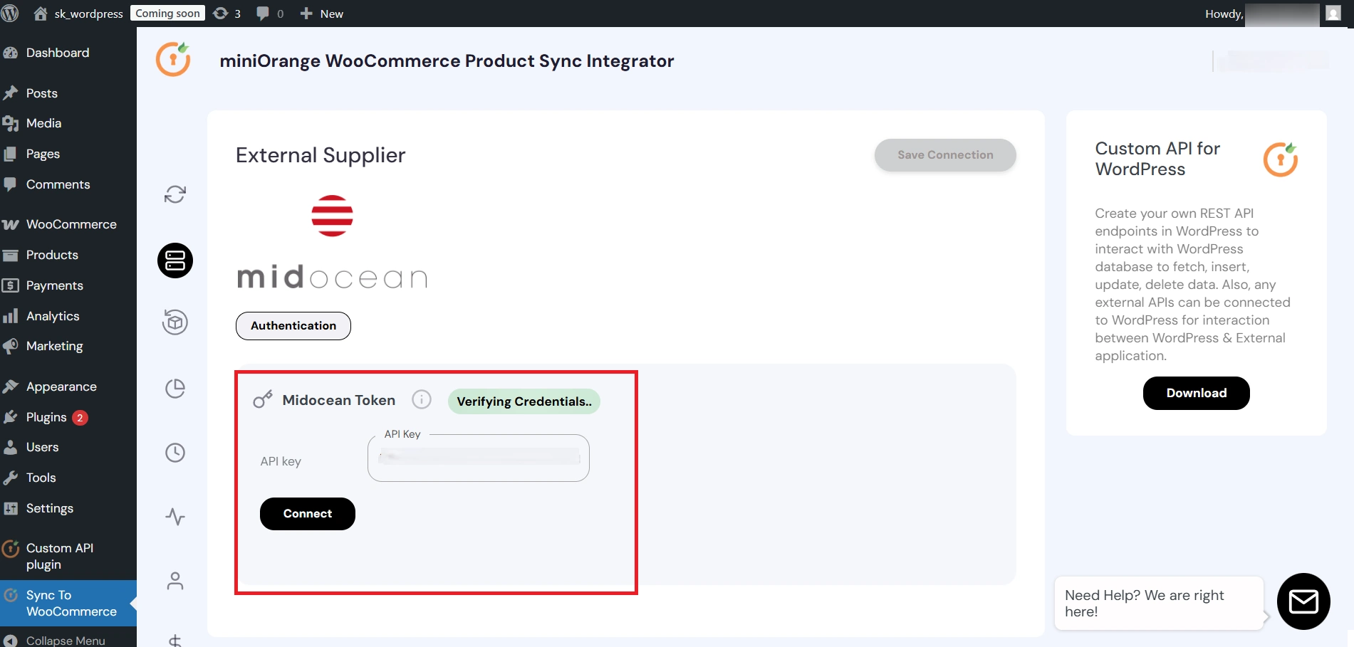Select the Authentication tab
Screen dimensions: 1354x647
click(x=293, y=326)
